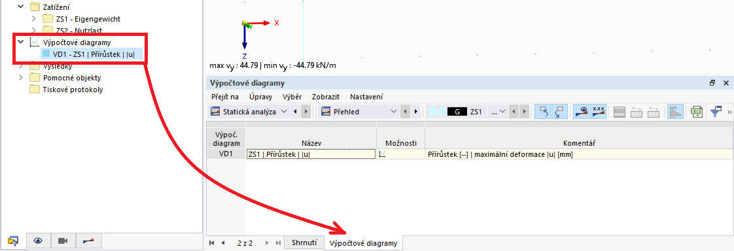Go to next table page button
Image resolution: width=734 pixels, height=251 pixels.
(268, 243)
